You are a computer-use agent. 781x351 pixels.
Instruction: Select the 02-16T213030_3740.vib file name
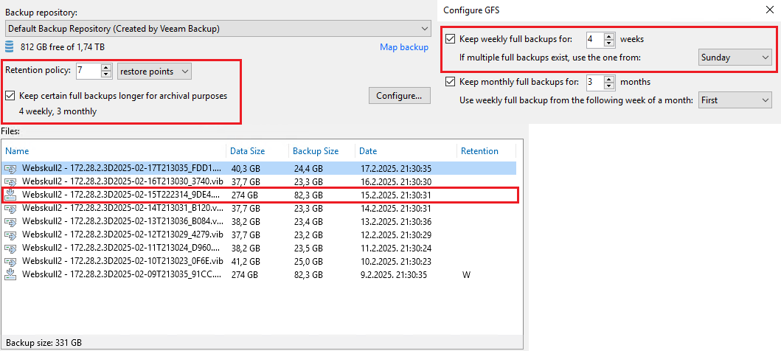[x=122, y=181]
